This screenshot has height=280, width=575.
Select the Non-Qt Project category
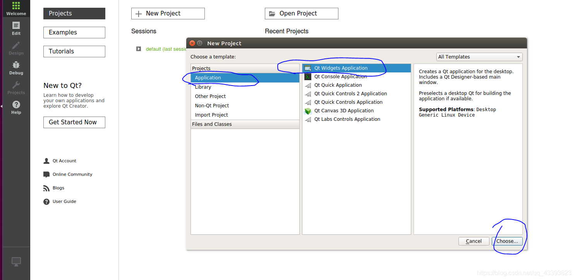coord(245,106)
